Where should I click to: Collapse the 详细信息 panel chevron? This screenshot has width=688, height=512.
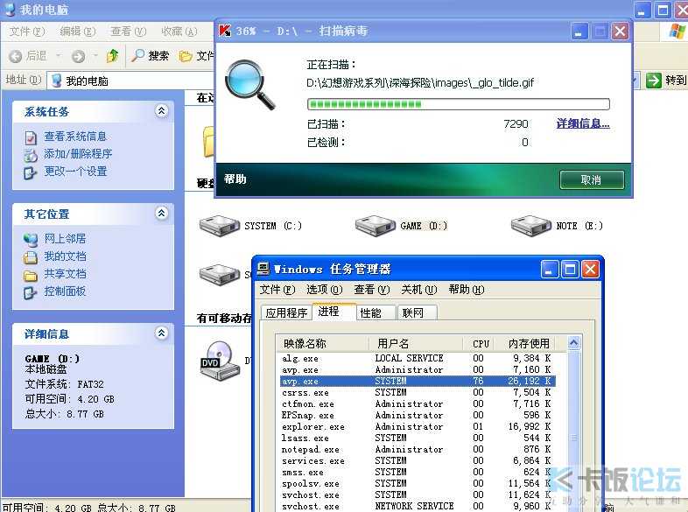click(161, 333)
